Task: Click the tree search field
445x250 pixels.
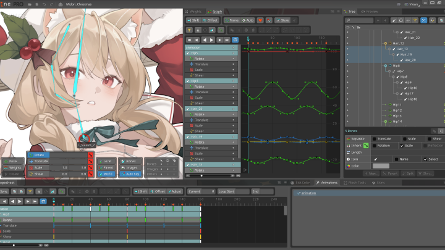Action: click(360, 20)
